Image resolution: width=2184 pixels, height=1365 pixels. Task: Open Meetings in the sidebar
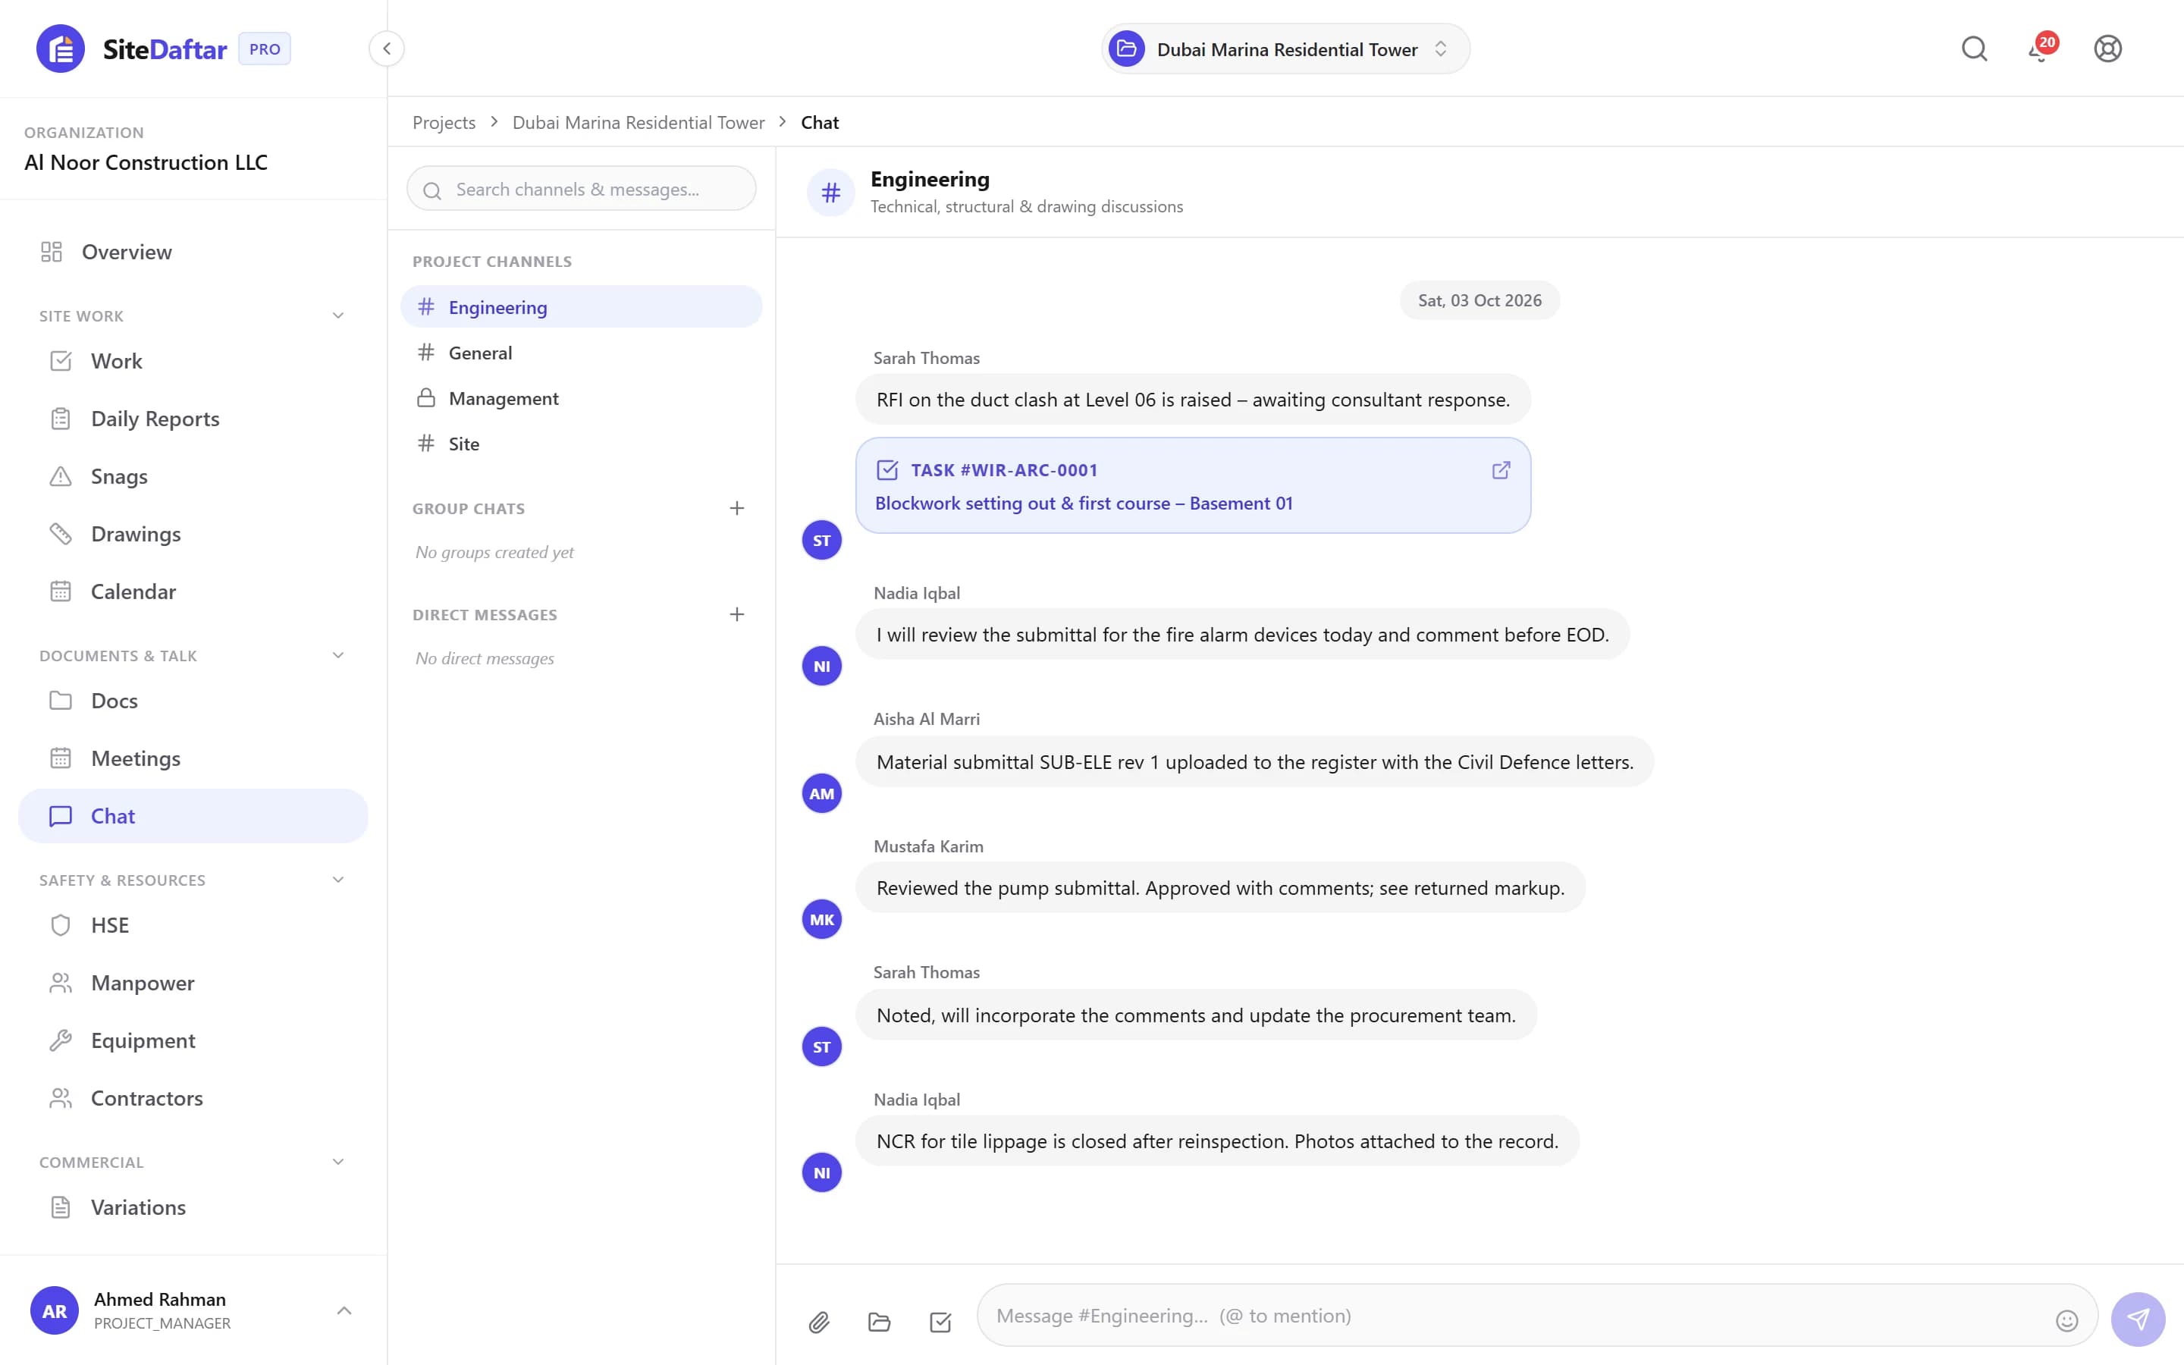193,759
